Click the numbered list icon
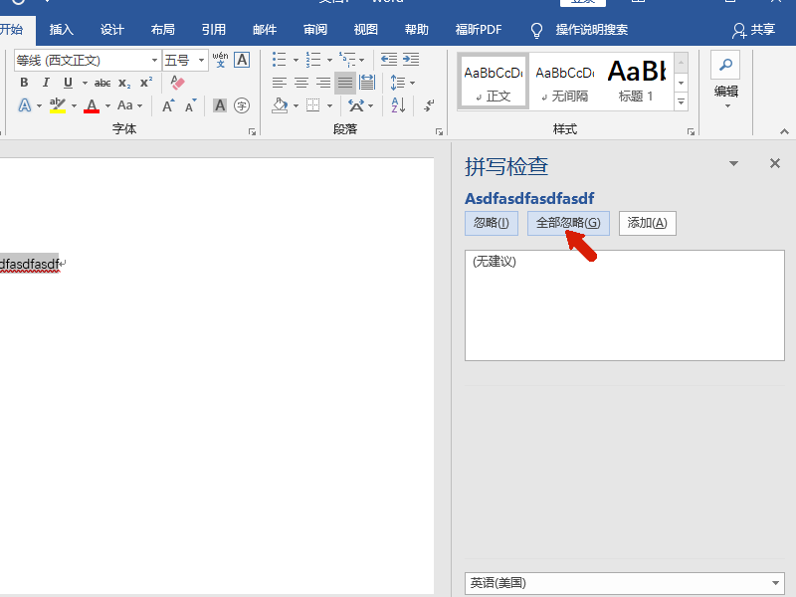 coord(313,60)
